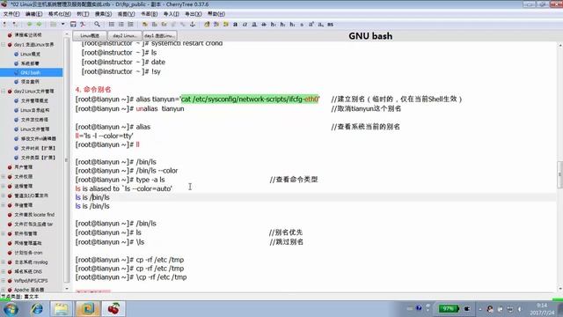This screenshot has height=317, width=563.
Task: Expand the DNS tree node
Action: (x=4, y=271)
